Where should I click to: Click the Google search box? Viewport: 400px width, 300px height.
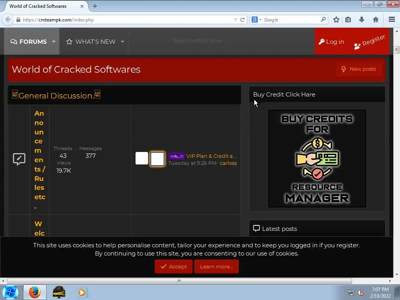[x=291, y=20]
